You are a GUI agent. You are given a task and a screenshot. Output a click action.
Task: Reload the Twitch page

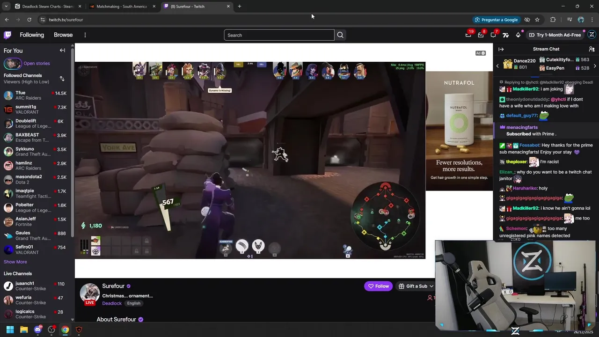pos(29,20)
